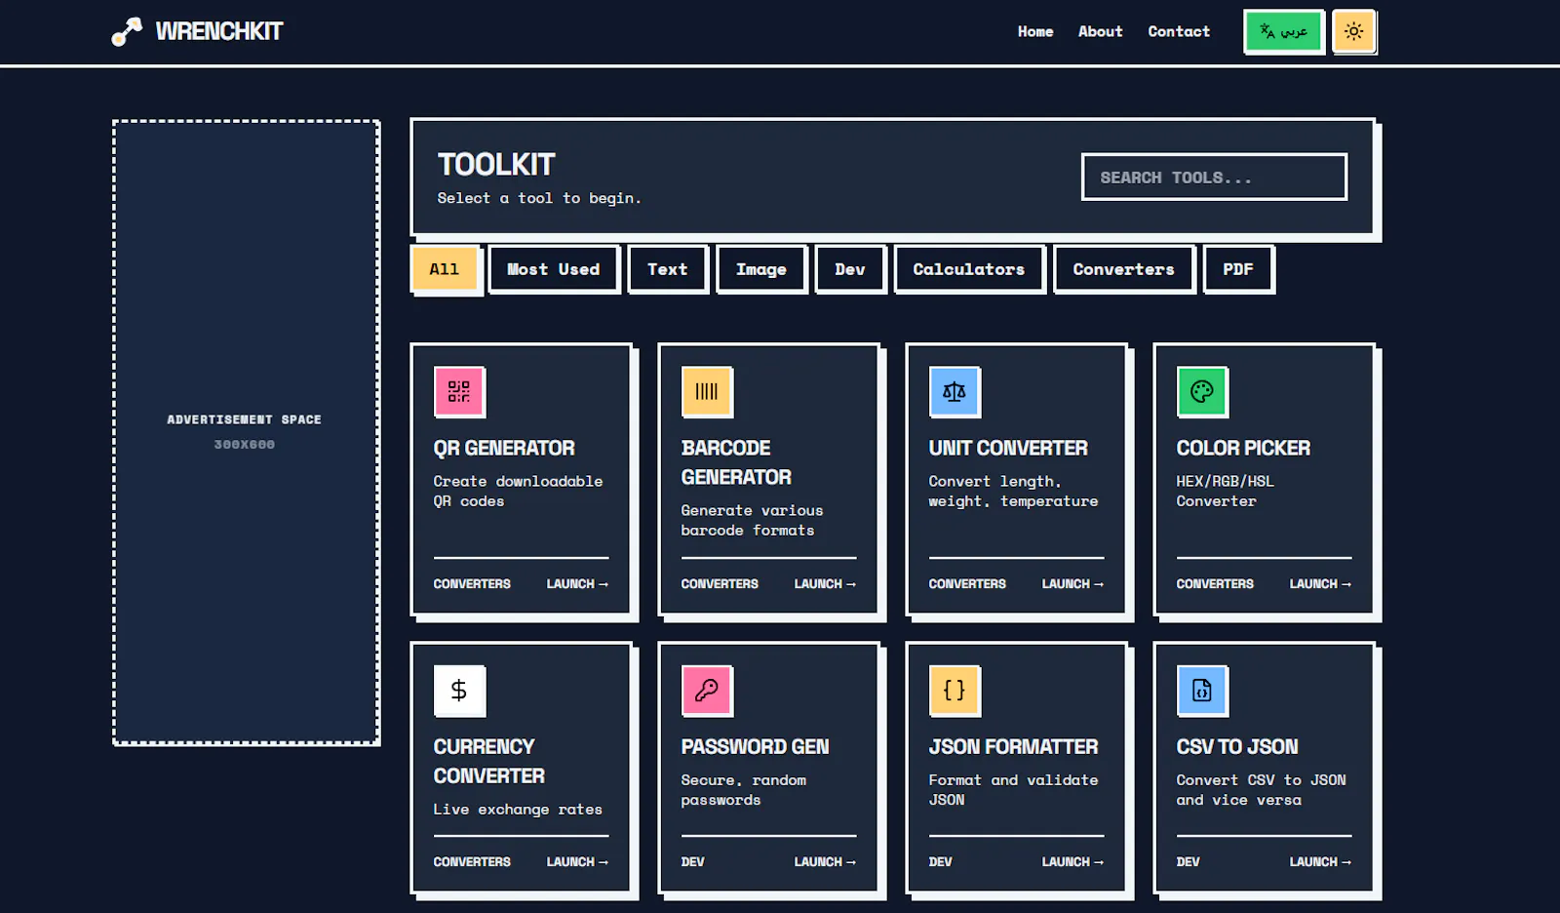Select the Most Used filter tab

click(x=553, y=269)
